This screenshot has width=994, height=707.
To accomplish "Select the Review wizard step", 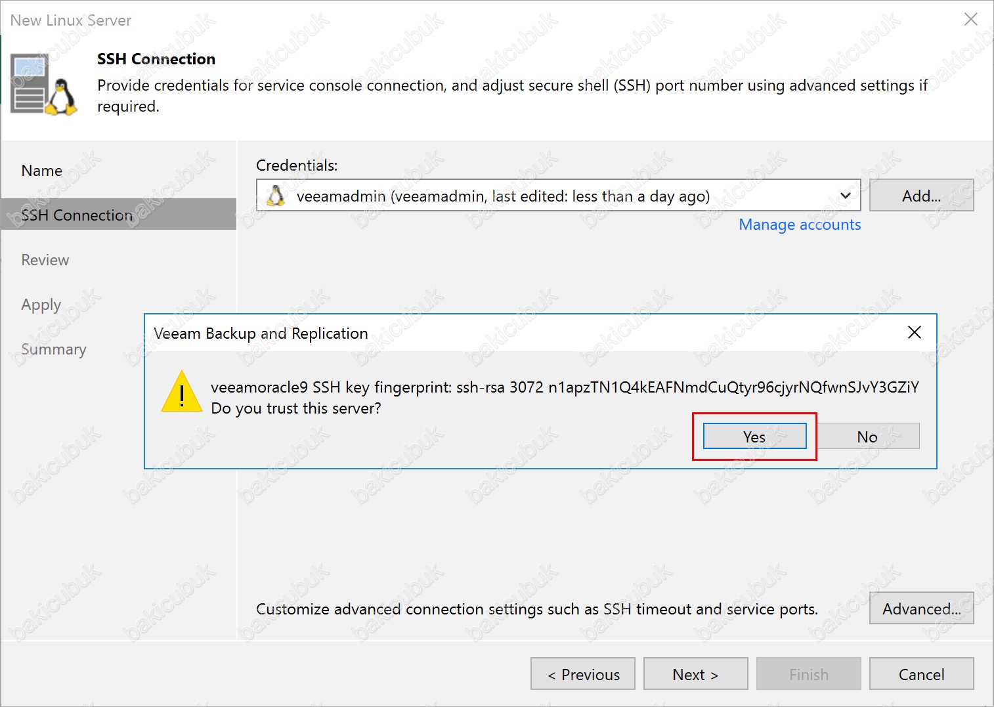I will (45, 260).
